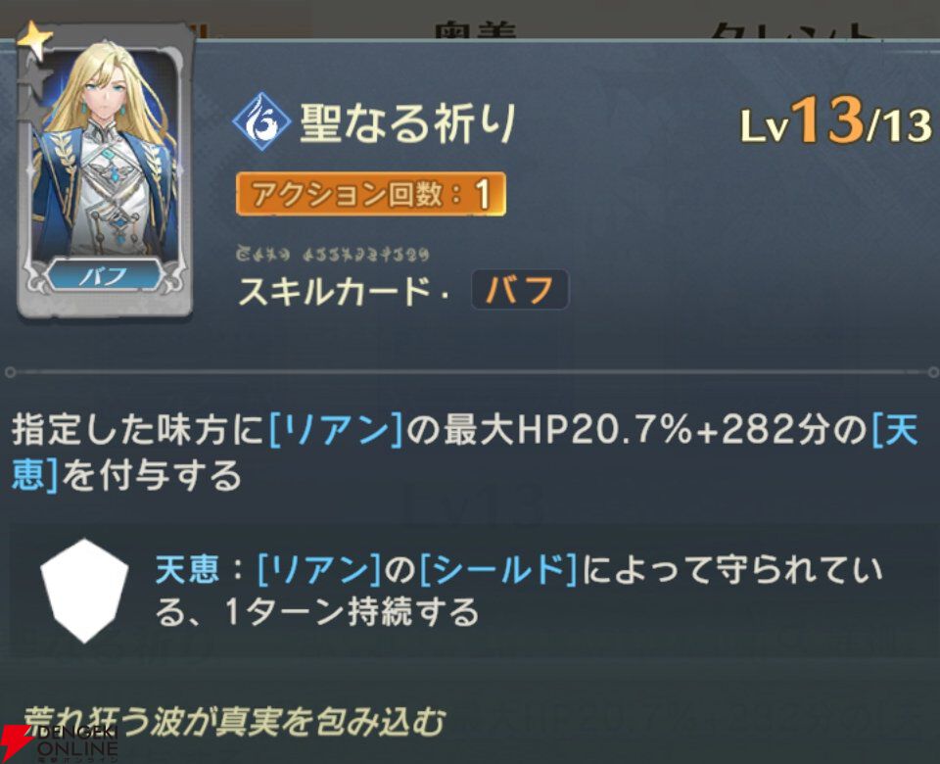
Task: Switch to the partially hidden 奥義 tab
Action: (477, 30)
